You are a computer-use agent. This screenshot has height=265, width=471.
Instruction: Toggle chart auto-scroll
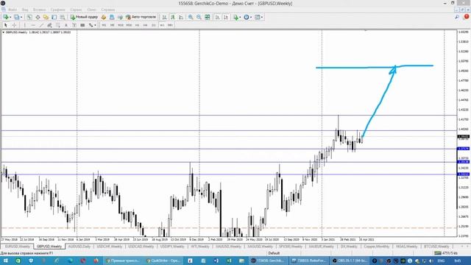(x=218, y=17)
